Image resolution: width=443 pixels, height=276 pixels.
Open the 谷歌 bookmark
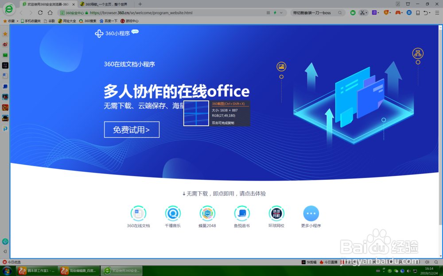(50, 21)
